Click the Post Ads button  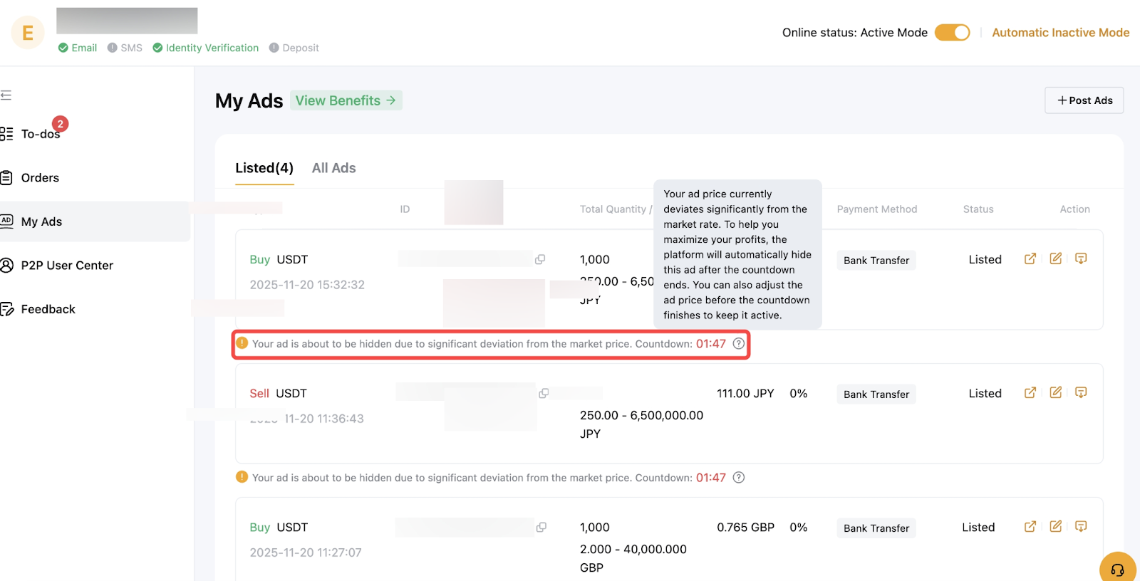pos(1084,100)
